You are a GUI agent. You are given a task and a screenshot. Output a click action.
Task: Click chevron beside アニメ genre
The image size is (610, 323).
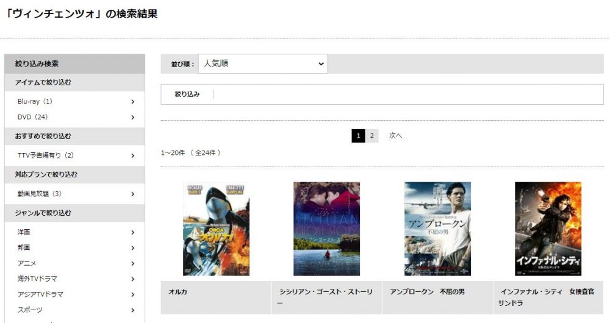132,263
